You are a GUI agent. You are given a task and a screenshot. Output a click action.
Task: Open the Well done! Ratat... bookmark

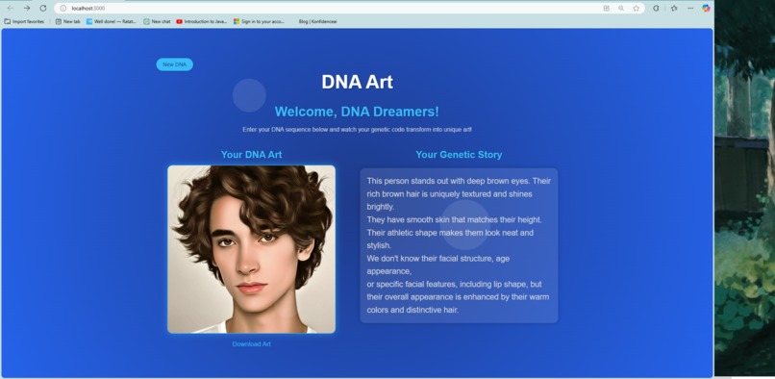point(112,22)
